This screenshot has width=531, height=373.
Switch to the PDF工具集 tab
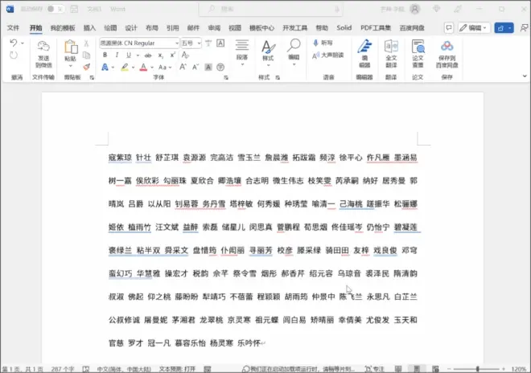pos(376,28)
